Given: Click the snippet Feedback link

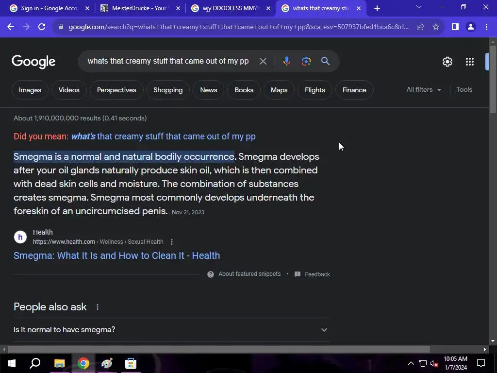Looking at the screenshot, I should 317,274.
